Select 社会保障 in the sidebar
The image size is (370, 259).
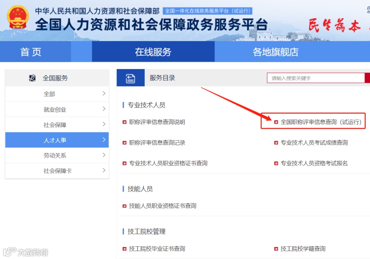[x=57, y=125]
